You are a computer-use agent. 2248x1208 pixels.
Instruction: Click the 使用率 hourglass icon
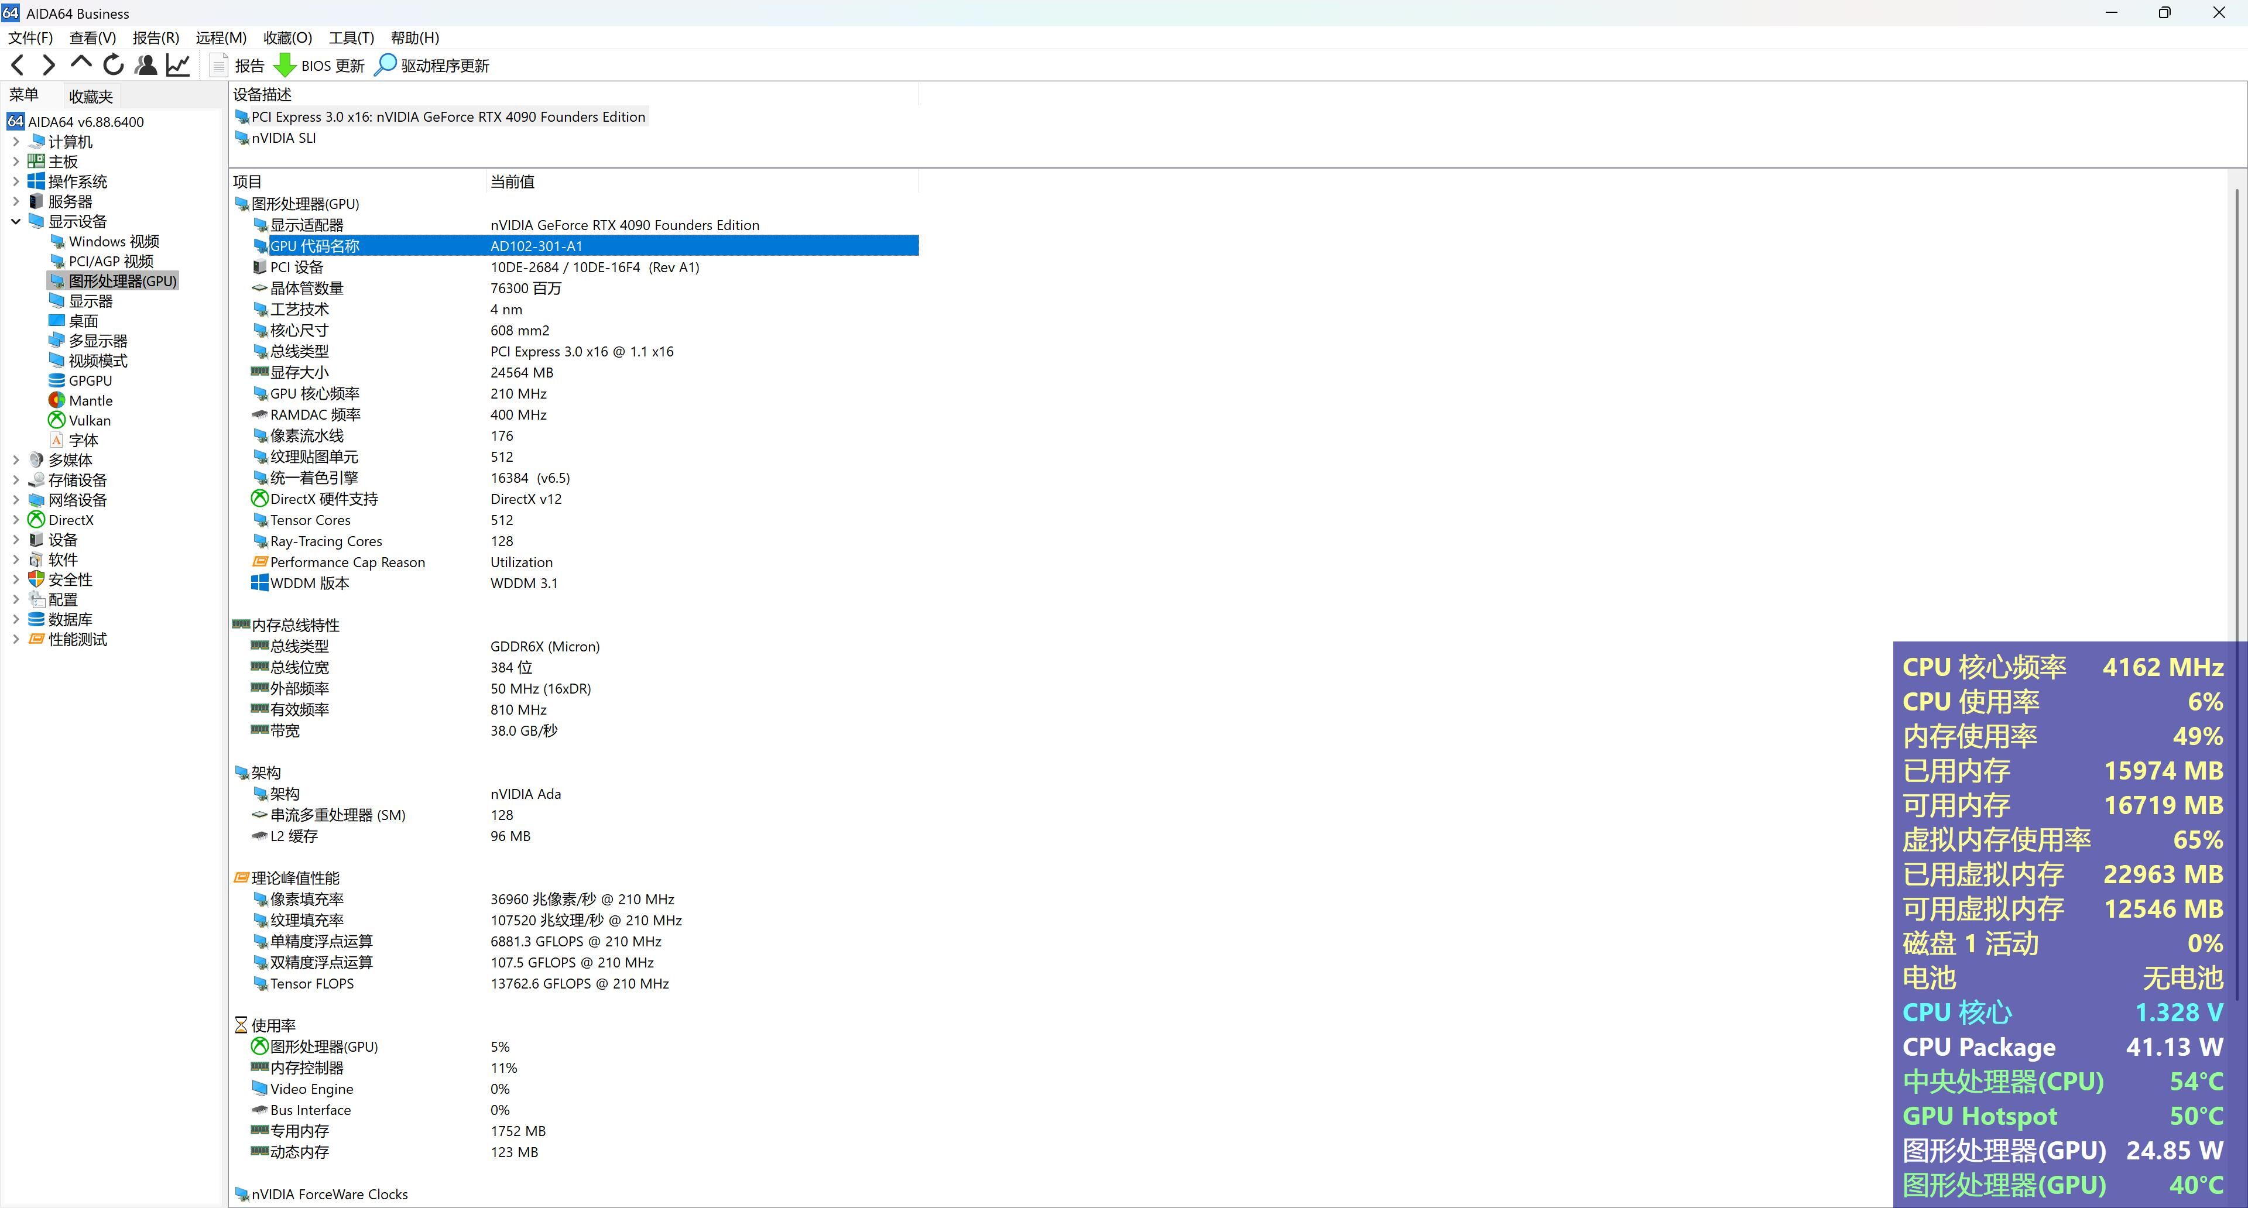[x=241, y=1026]
